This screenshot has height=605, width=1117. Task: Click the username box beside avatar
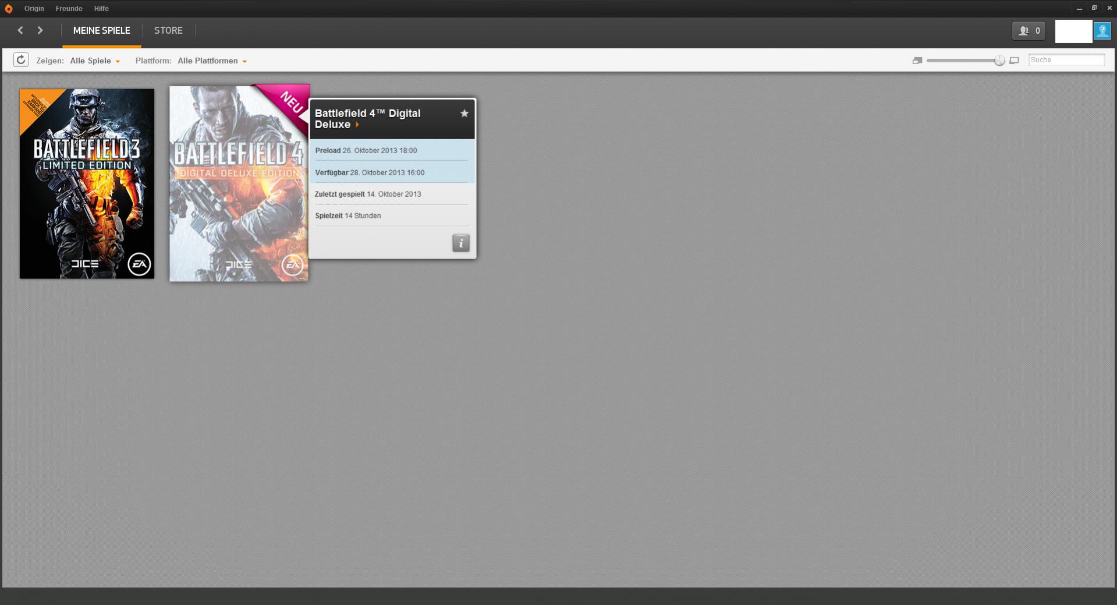1073,31
